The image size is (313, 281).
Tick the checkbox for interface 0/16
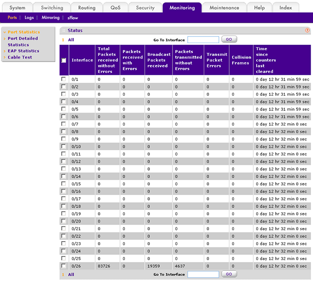click(63, 191)
